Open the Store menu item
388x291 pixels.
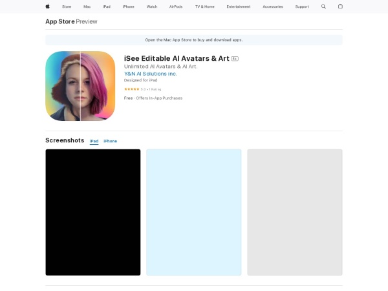tap(67, 6)
